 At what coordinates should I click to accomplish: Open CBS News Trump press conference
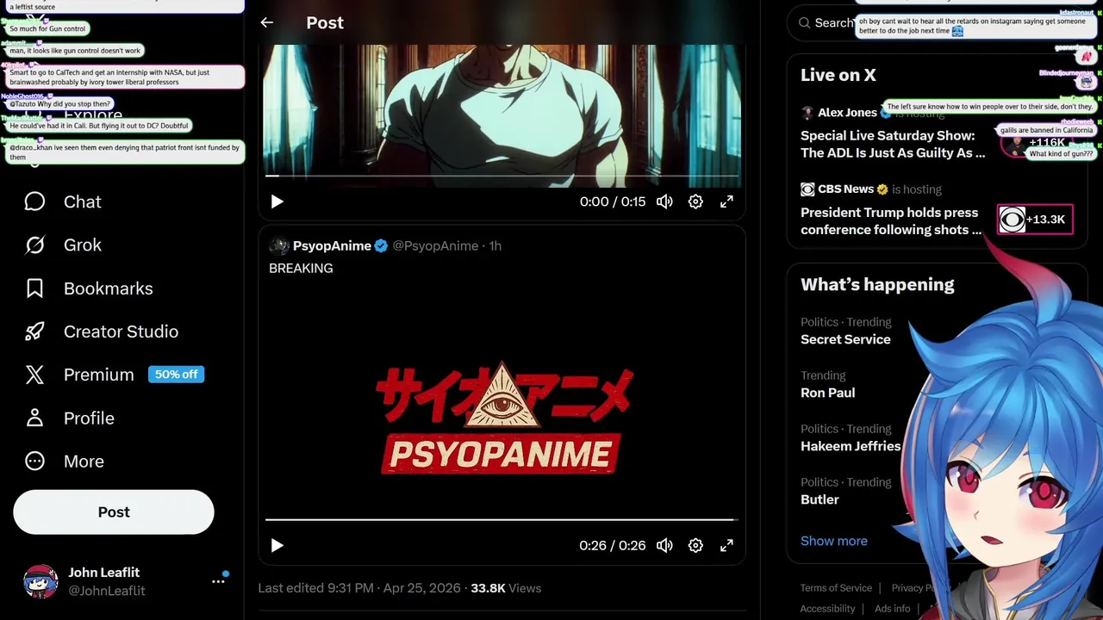[938, 210]
